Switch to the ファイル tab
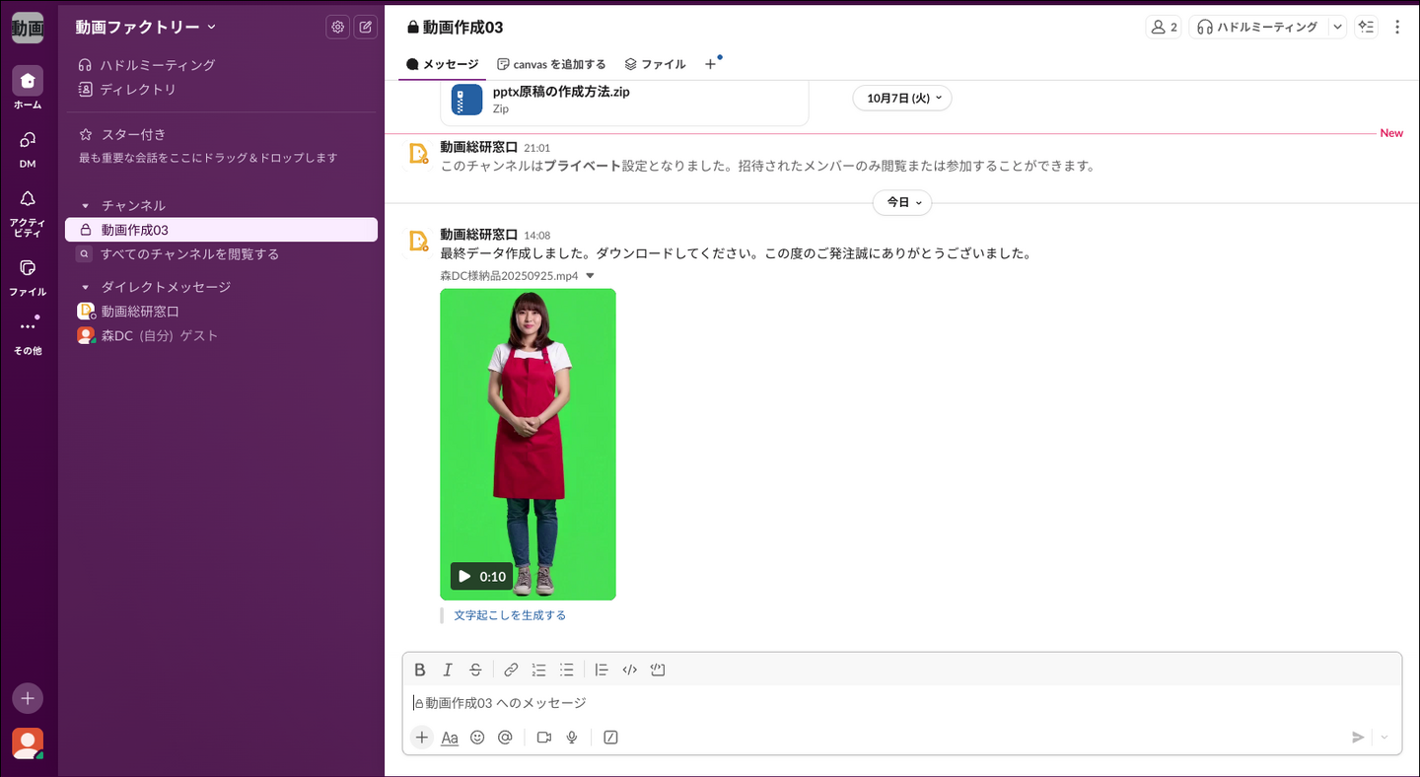Screen dimensions: 1420x777 pos(655,64)
